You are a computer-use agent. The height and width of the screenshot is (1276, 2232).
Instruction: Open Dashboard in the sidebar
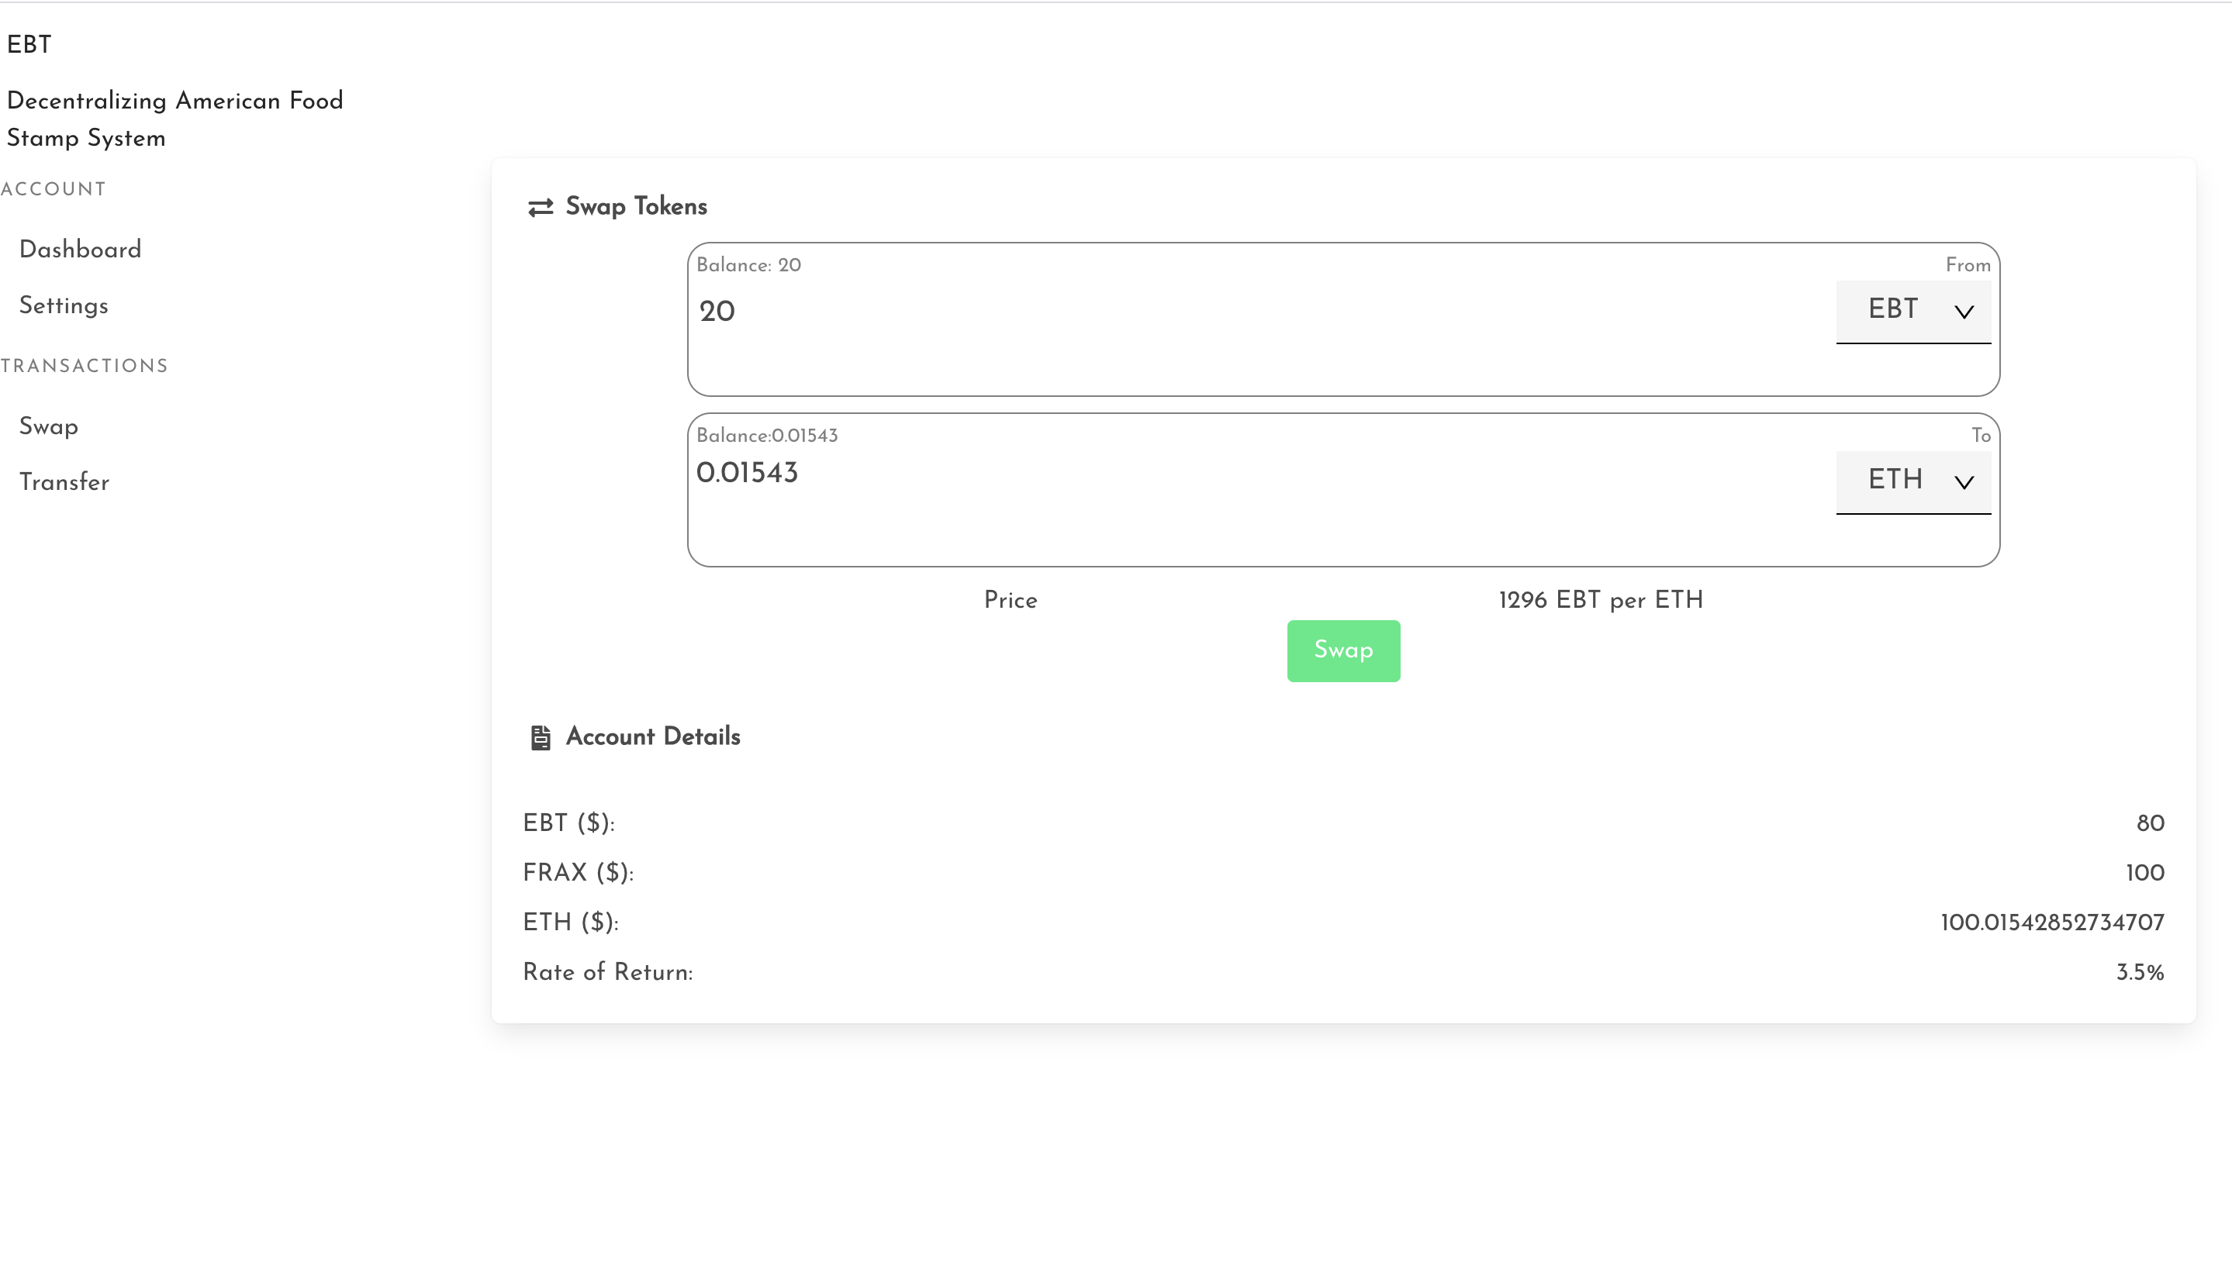tap(80, 250)
